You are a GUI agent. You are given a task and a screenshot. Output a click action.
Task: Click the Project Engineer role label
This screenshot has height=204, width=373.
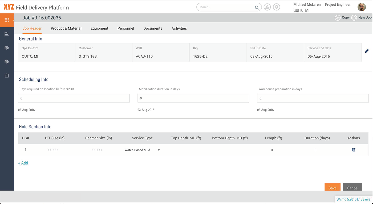(x=338, y=5)
